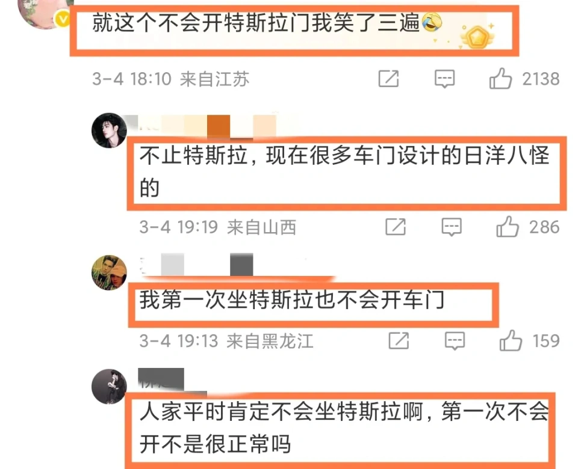Viewport: 578px width, 469px height.
Task: Share the 19:13 Heilongjiang comment
Action: [399, 340]
